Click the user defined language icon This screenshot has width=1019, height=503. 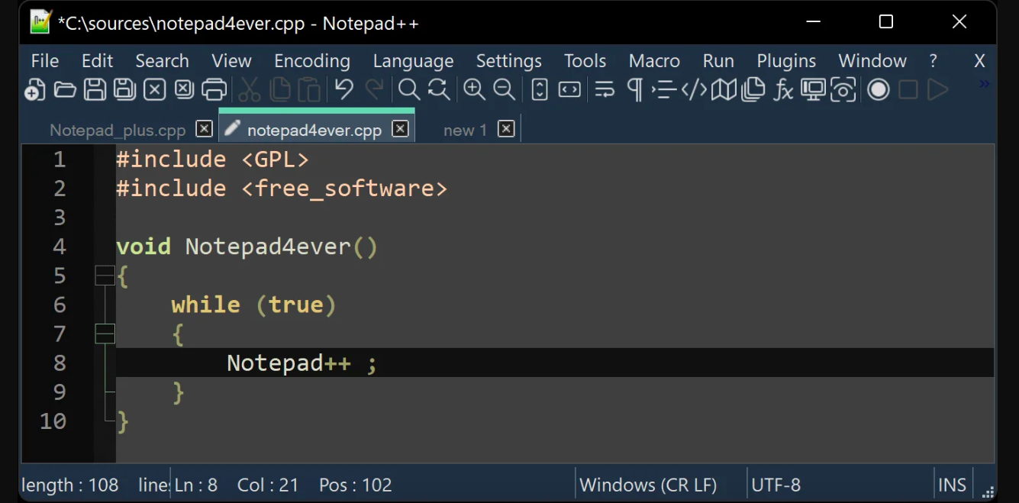(694, 90)
